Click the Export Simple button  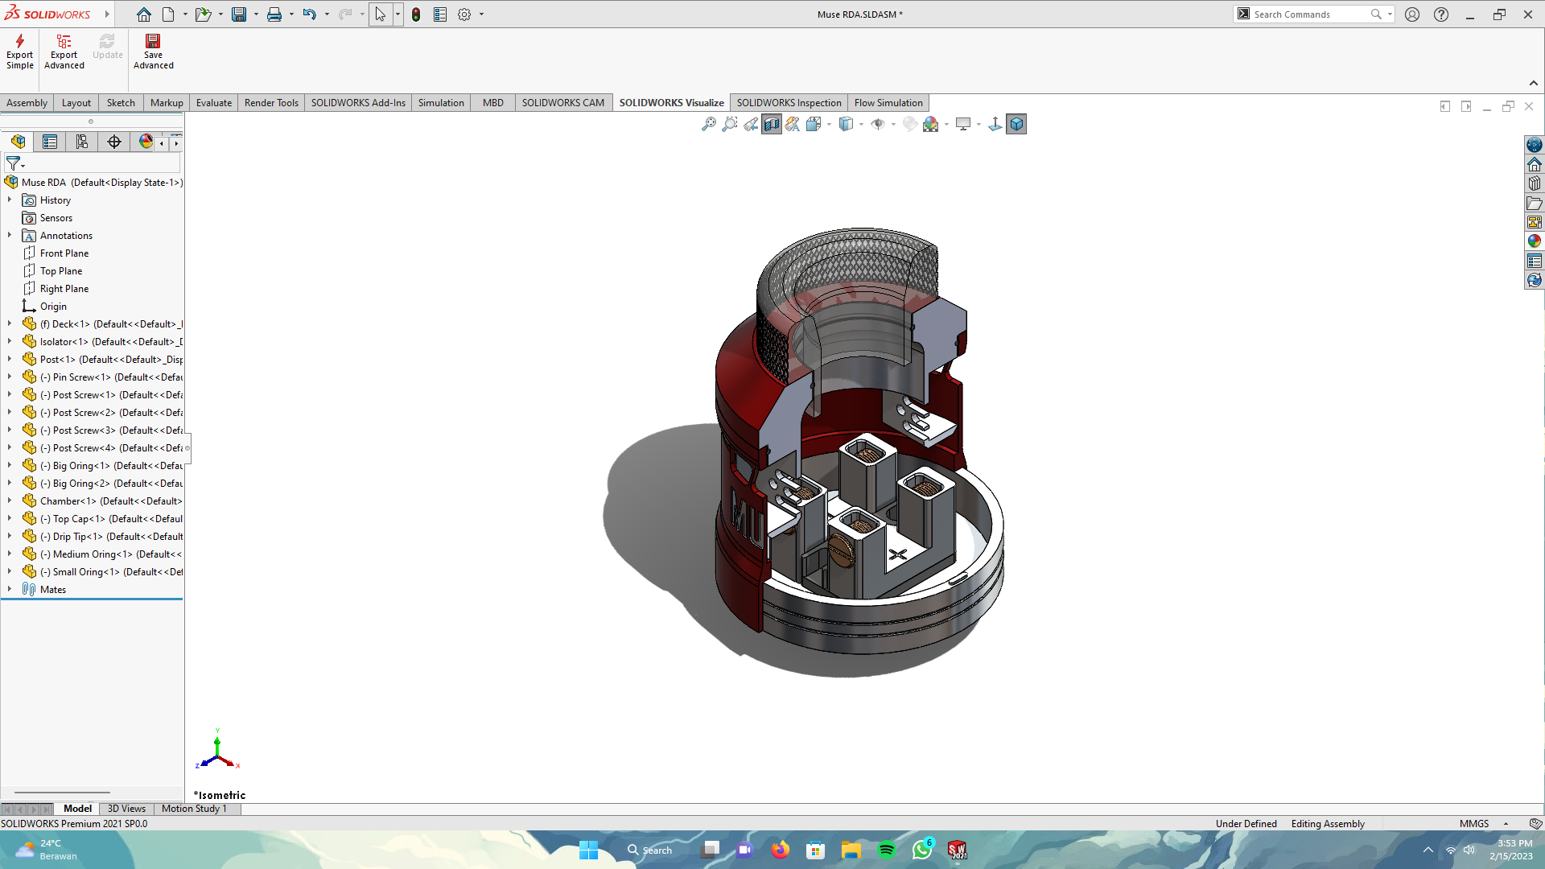click(x=19, y=51)
